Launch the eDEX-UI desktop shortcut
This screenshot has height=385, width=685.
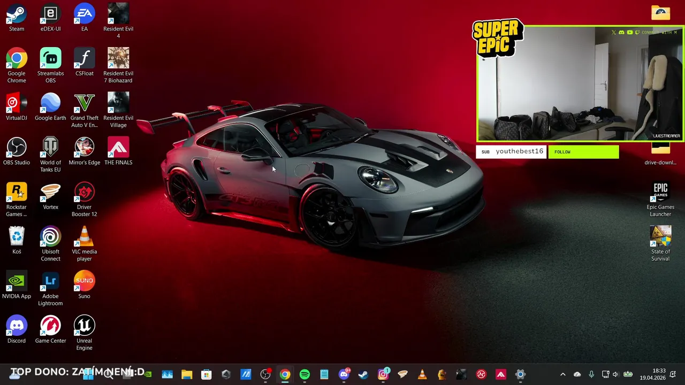pos(50,18)
